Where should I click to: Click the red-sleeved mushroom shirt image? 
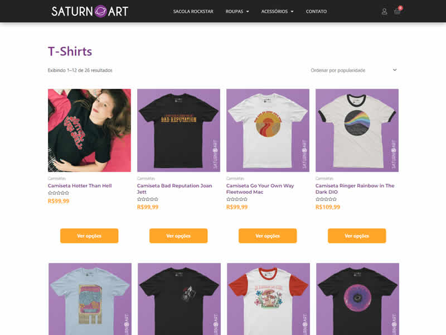(x=268, y=299)
